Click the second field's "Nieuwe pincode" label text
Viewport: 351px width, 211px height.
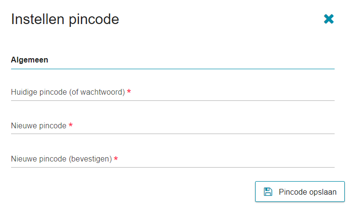tap(39, 126)
